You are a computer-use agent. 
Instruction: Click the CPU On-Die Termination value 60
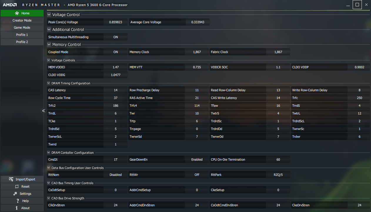coord(278,160)
